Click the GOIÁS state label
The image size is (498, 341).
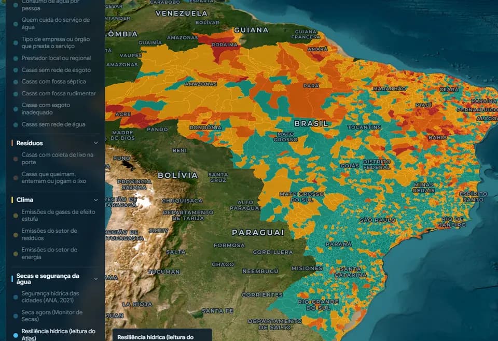tap(350, 166)
